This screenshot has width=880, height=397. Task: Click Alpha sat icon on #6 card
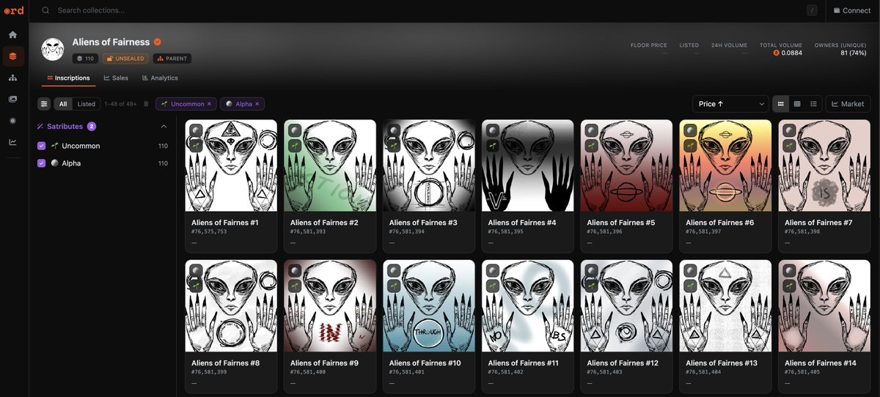tap(691, 130)
